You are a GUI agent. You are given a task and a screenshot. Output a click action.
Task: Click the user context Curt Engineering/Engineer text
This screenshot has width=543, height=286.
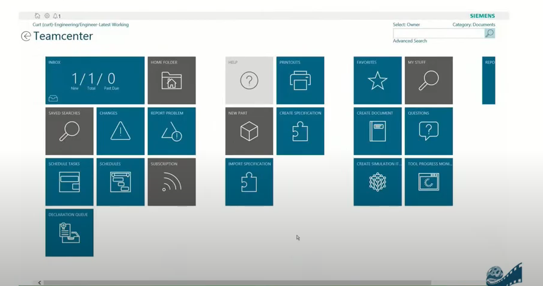(x=81, y=25)
